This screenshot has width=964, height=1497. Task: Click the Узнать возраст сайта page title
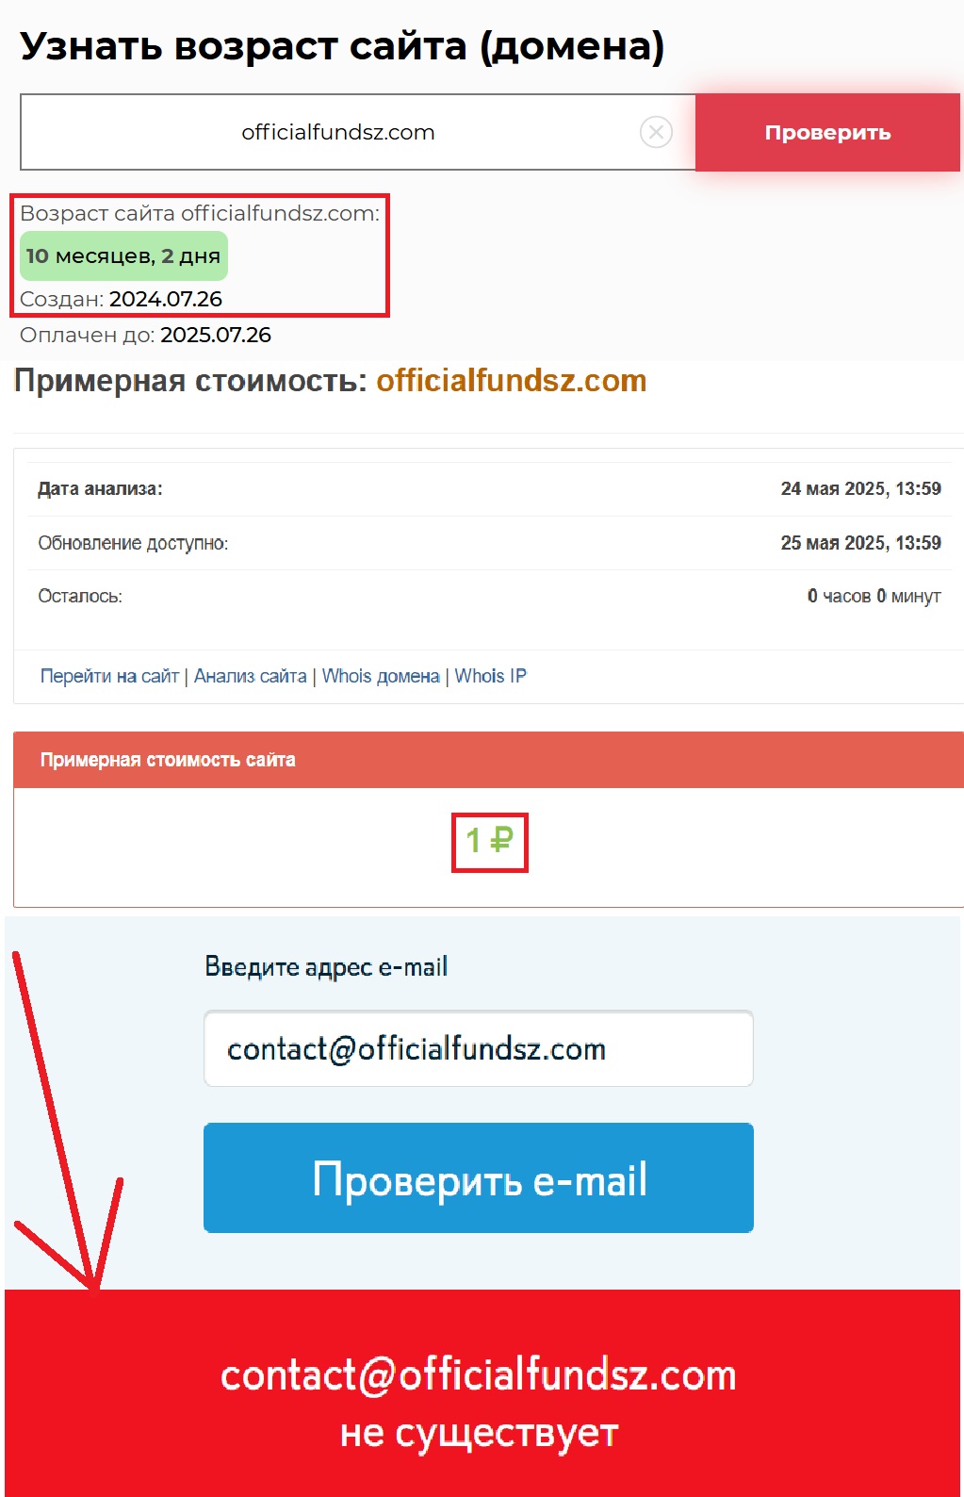click(x=343, y=45)
